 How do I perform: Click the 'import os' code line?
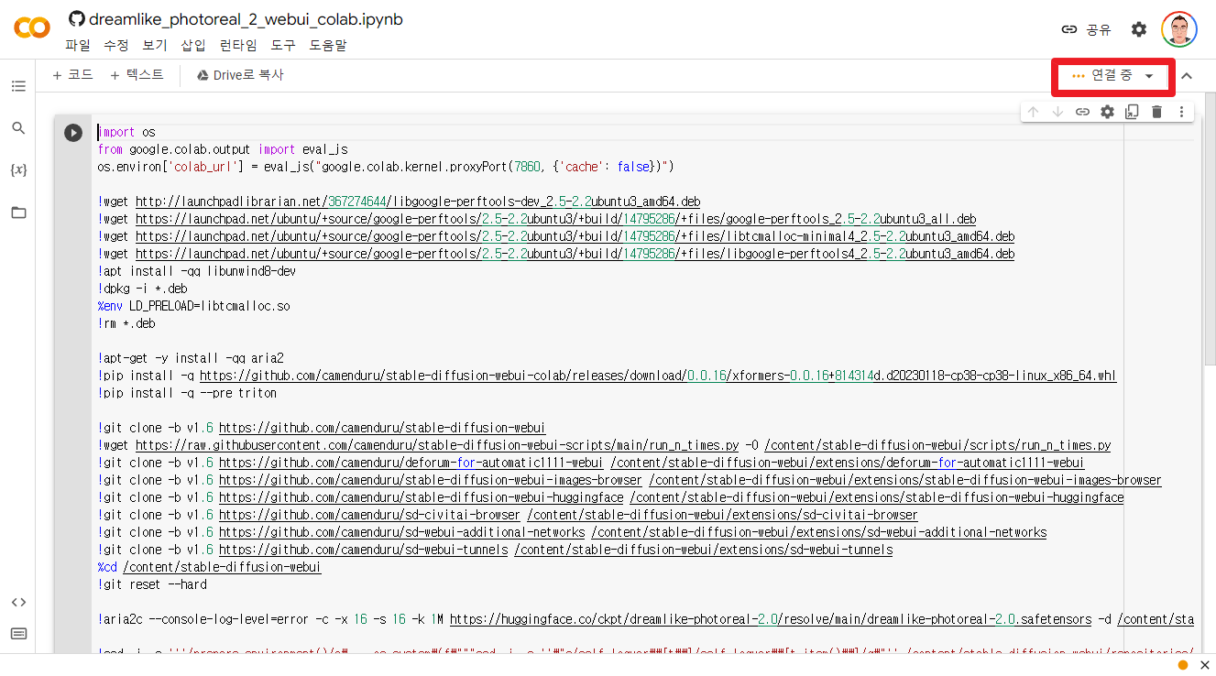(126, 132)
